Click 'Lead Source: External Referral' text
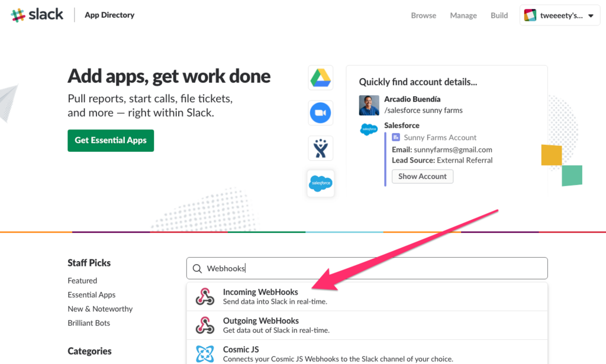The width and height of the screenshot is (606, 364). coord(442,160)
